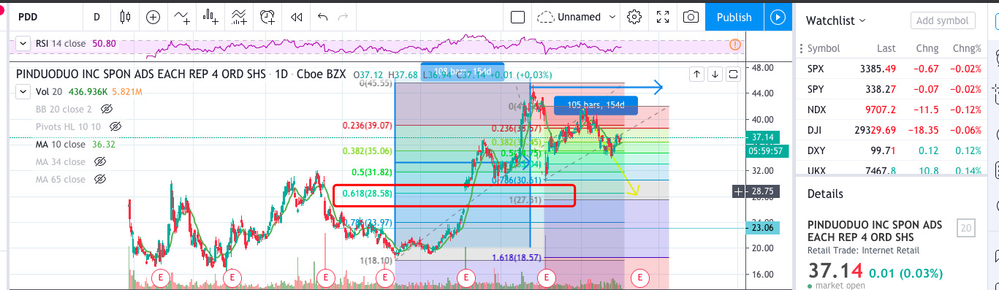This screenshot has height=290, width=999.
Task: Click the bar replay rewind icon
Action: point(296,17)
